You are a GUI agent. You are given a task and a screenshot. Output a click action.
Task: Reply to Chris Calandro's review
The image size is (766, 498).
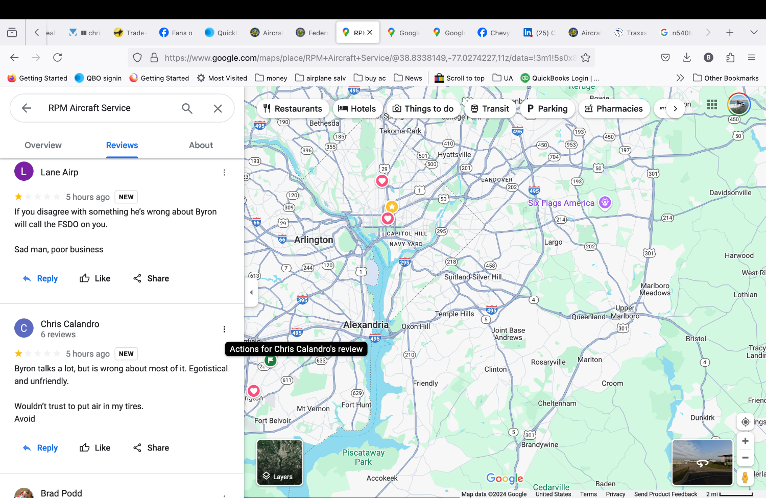40,448
